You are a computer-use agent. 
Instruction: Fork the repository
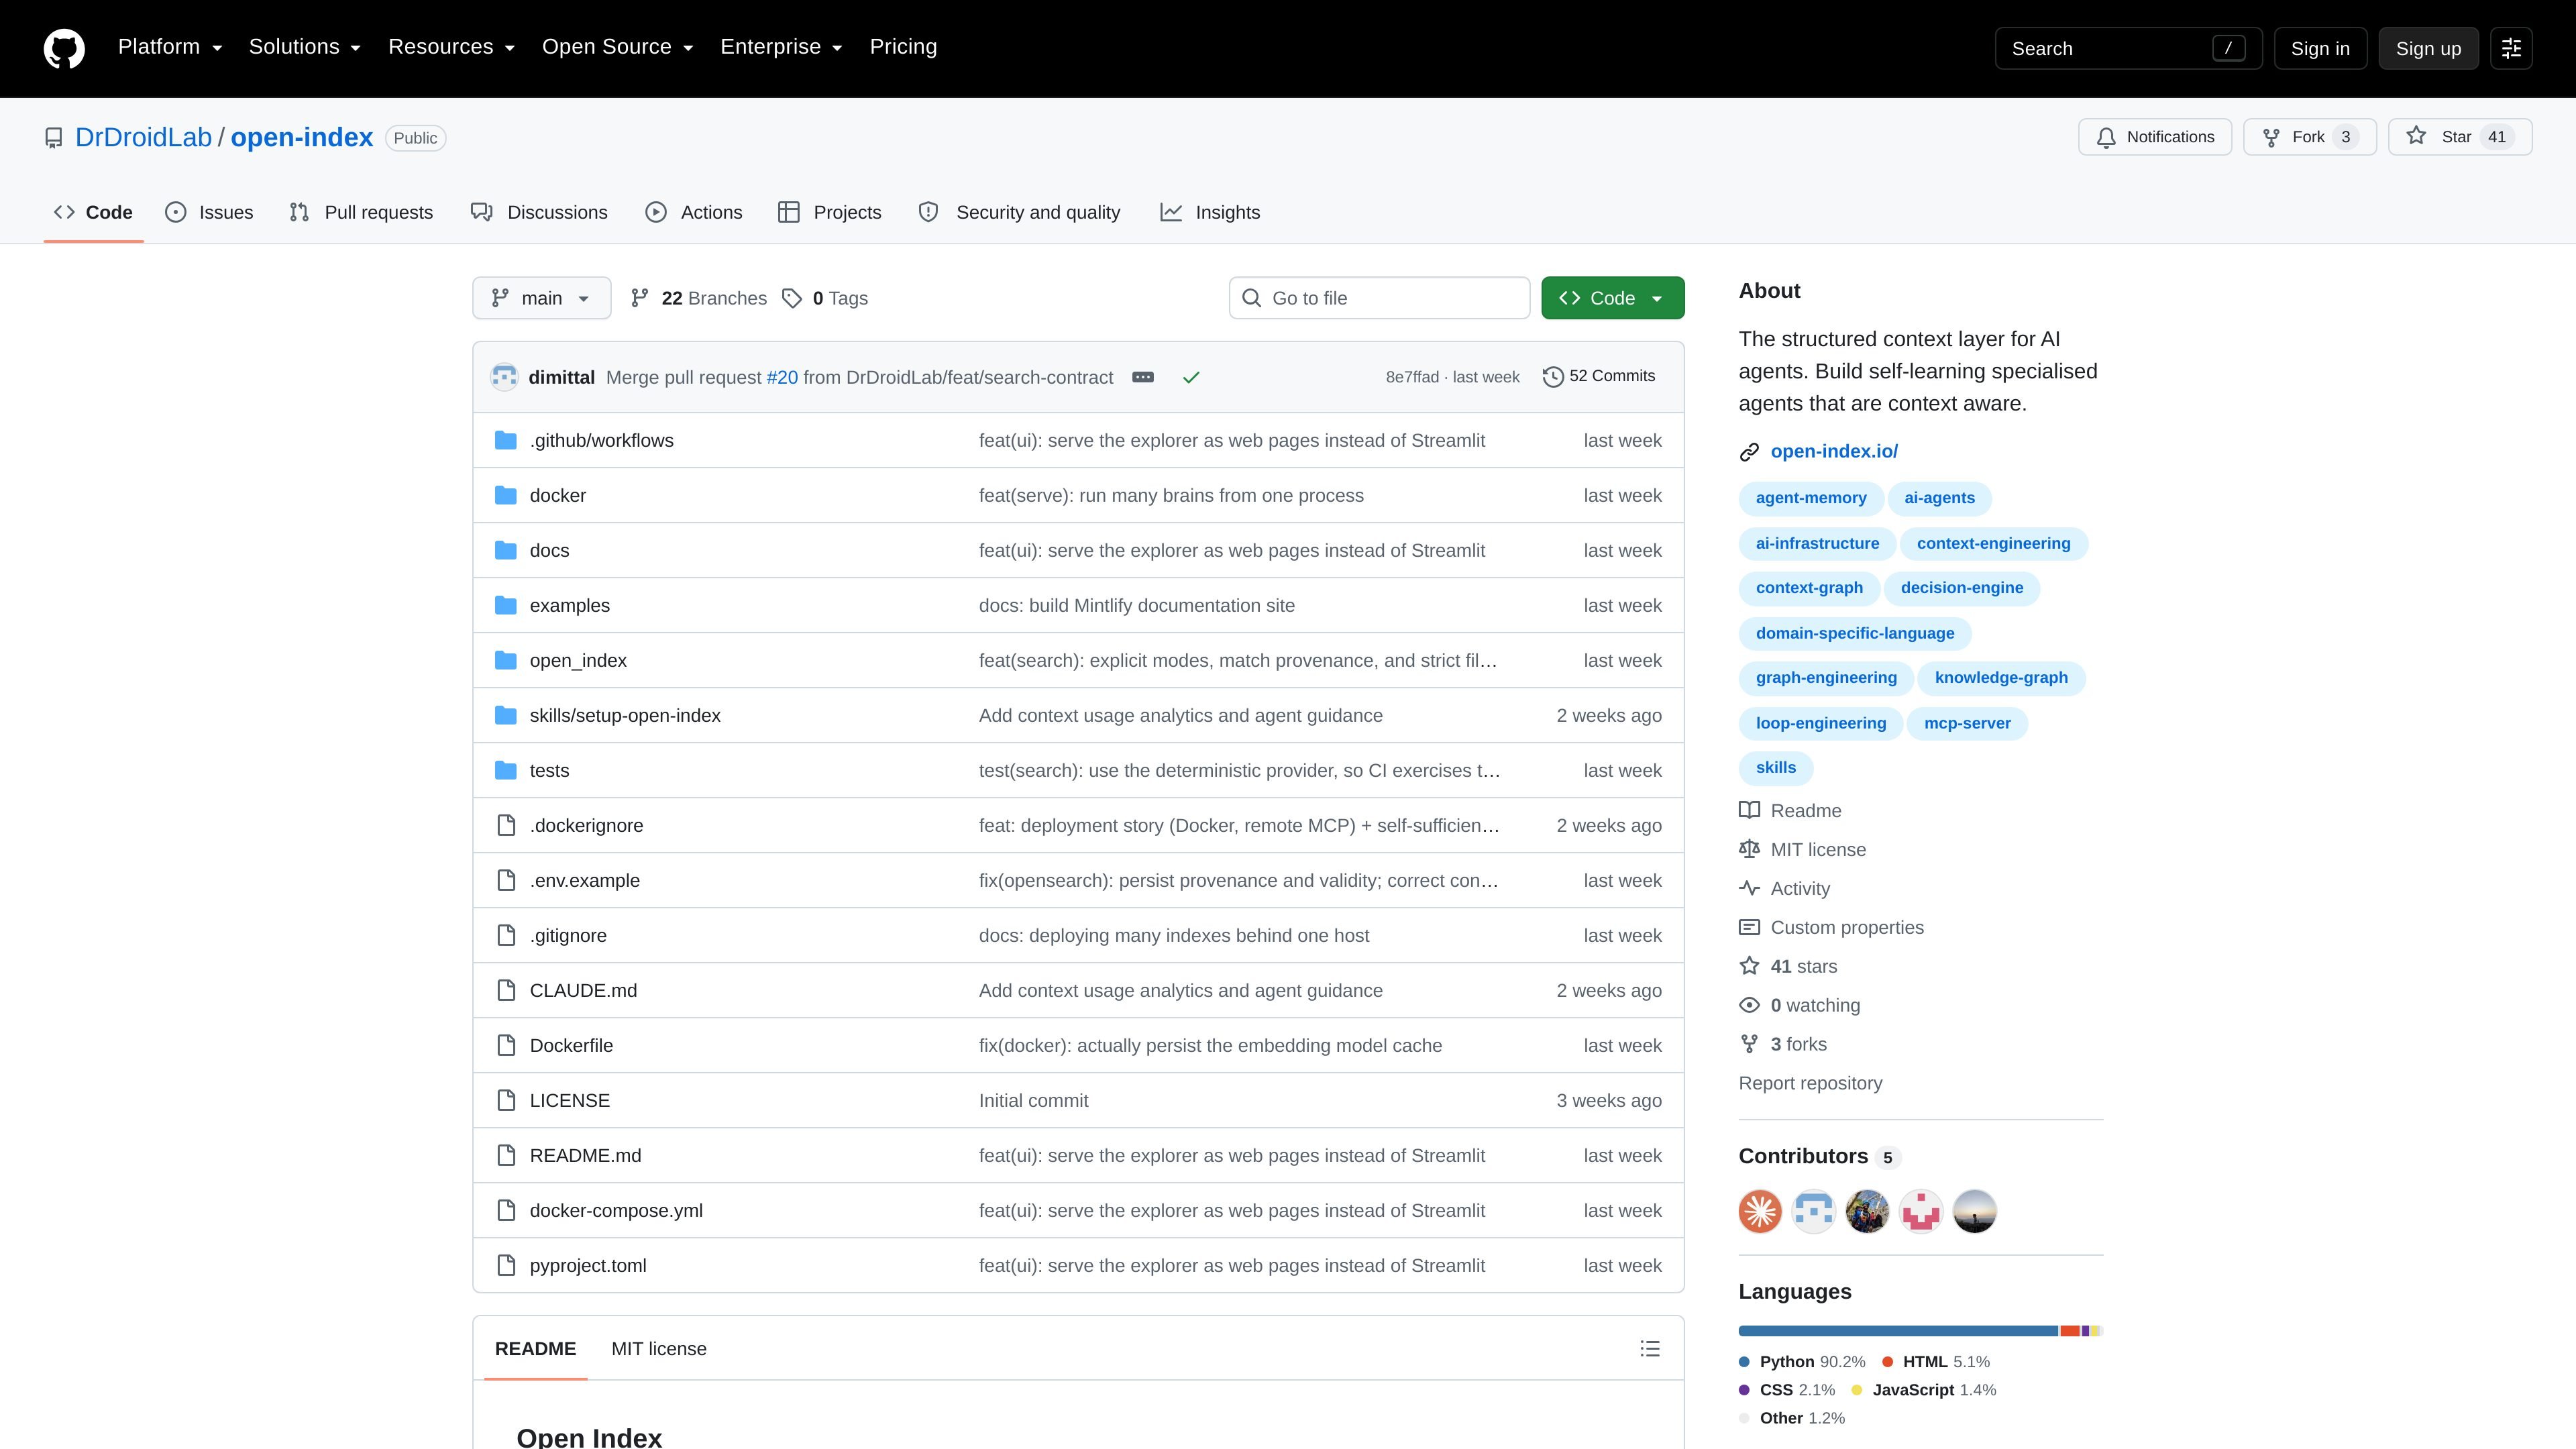2310,137
